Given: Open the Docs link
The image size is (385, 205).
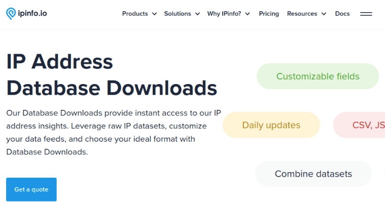Looking at the screenshot, I should [343, 14].
